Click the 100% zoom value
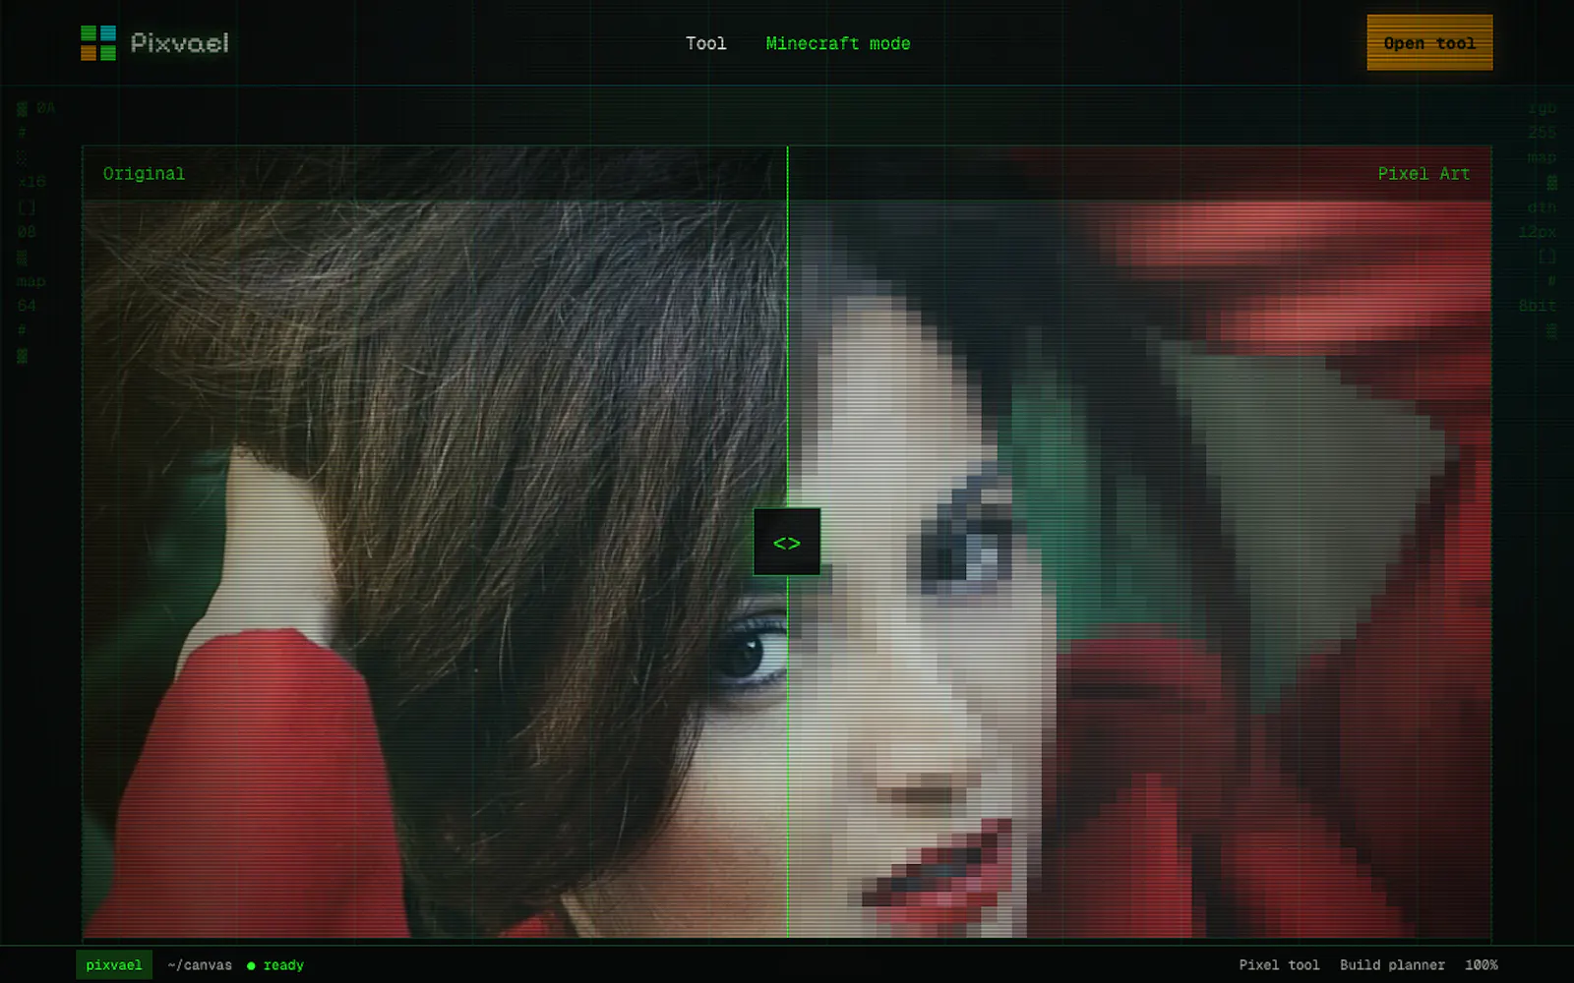This screenshot has height=983, width=1574. tap(1481, 965)
